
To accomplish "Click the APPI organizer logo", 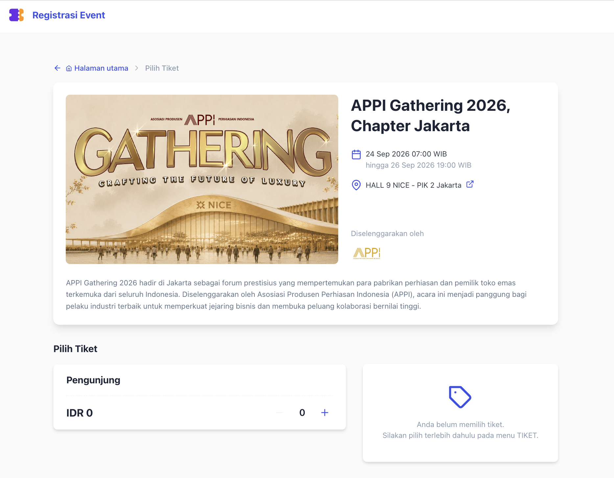I will pos(366,253).
